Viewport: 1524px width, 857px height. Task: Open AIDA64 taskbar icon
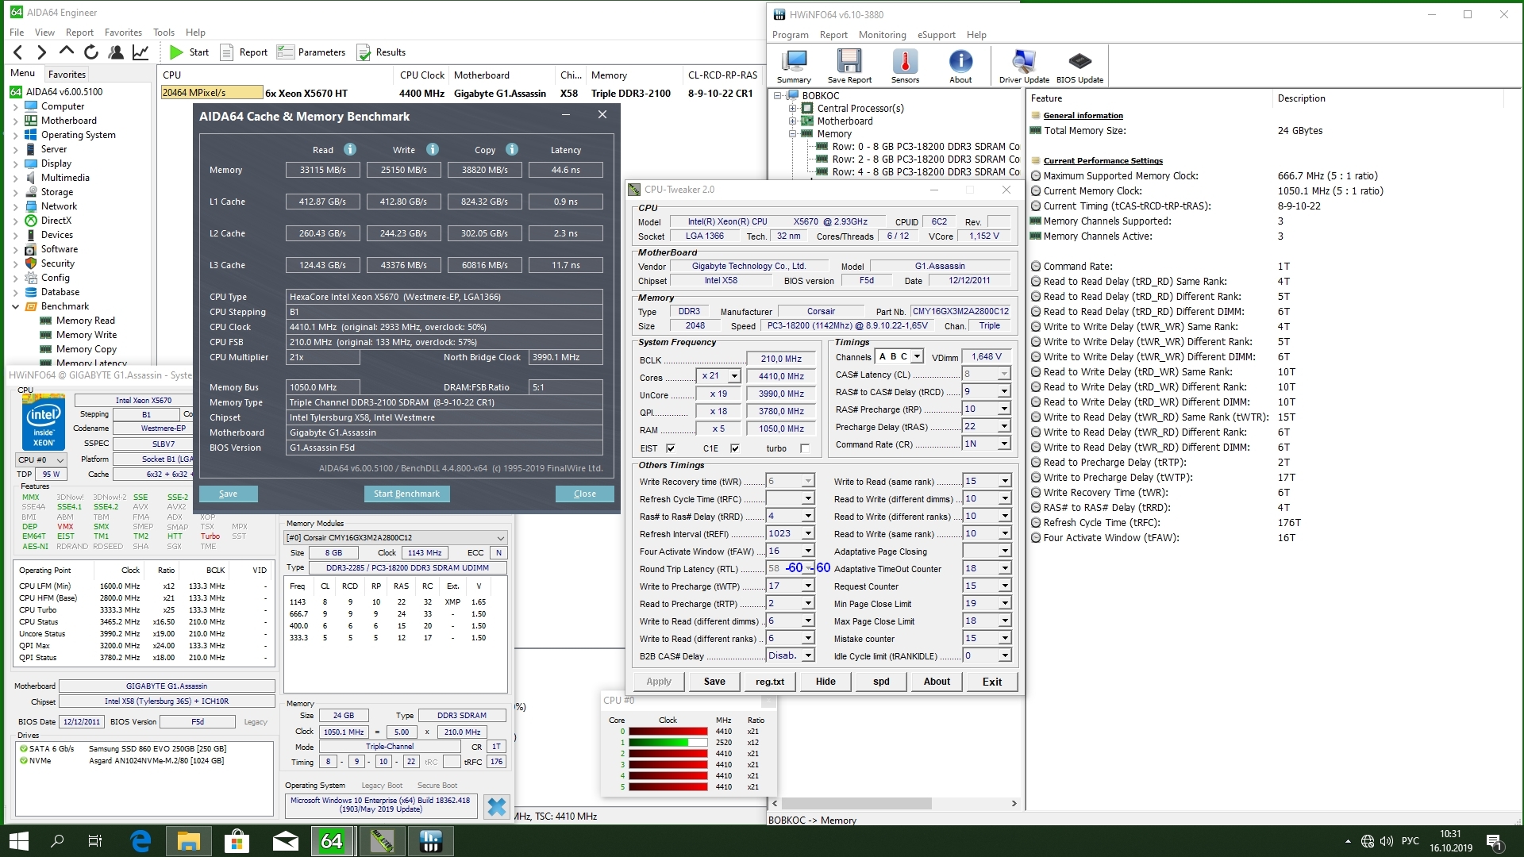coord(332,840)
